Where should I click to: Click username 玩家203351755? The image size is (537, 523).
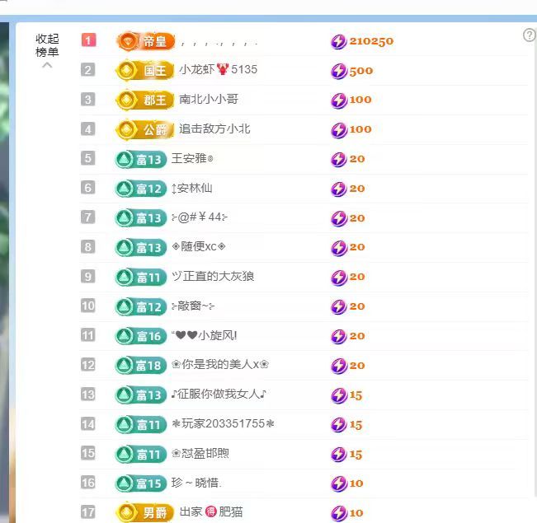(x=223, y=424)
